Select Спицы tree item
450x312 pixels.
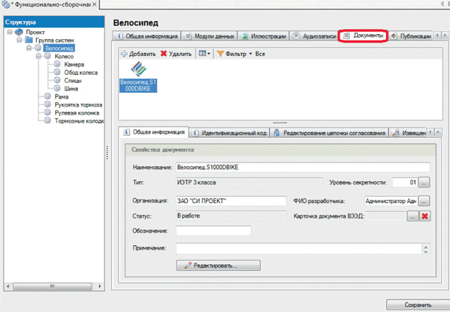coord(73,81)
